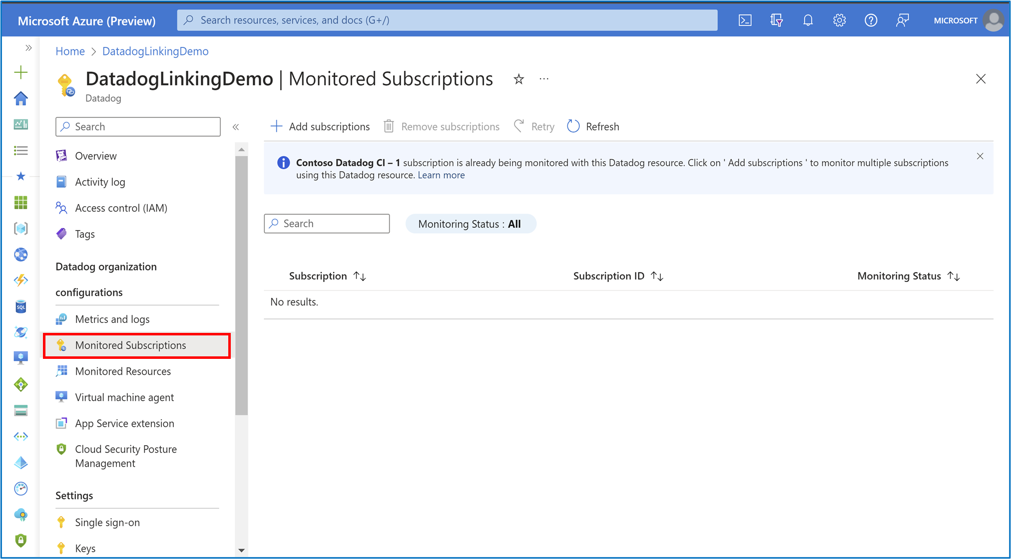The image size is (1011, 559).
Task: Open Monitoring Status filter pill
Action: (x=470, y=224)
